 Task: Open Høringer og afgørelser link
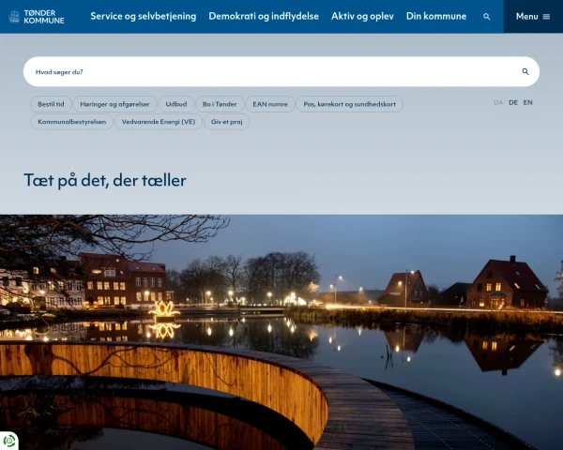click(114, 104)
